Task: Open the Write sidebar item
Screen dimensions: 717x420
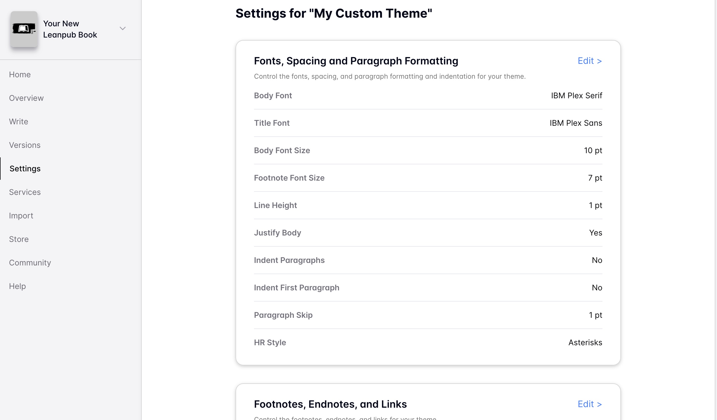Action: point(18,122)
